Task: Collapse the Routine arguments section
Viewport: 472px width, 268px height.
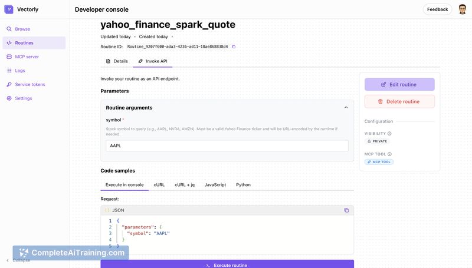Action: [x=346, y=108]
